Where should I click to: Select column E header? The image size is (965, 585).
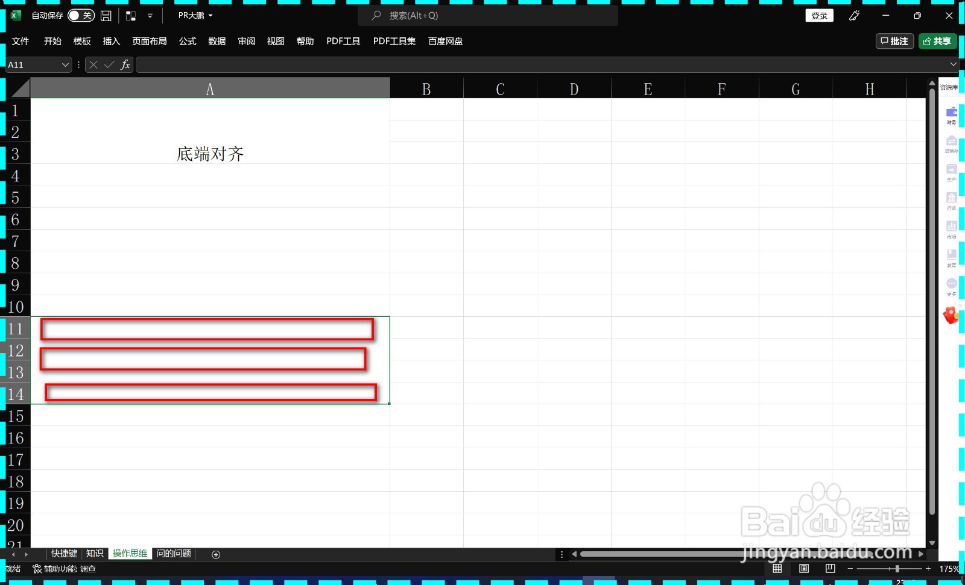pyautogui.click(x=648, y=89)
